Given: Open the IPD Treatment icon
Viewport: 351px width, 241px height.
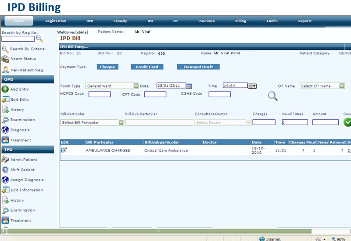Looking at the screenshot, I should pos(5,220).
